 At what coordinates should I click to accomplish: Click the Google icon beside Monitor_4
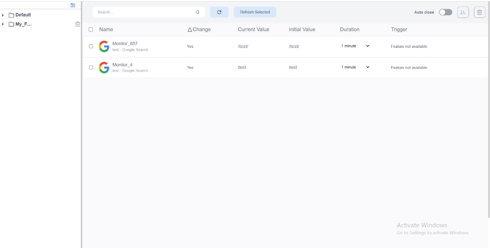click(104, 68)
